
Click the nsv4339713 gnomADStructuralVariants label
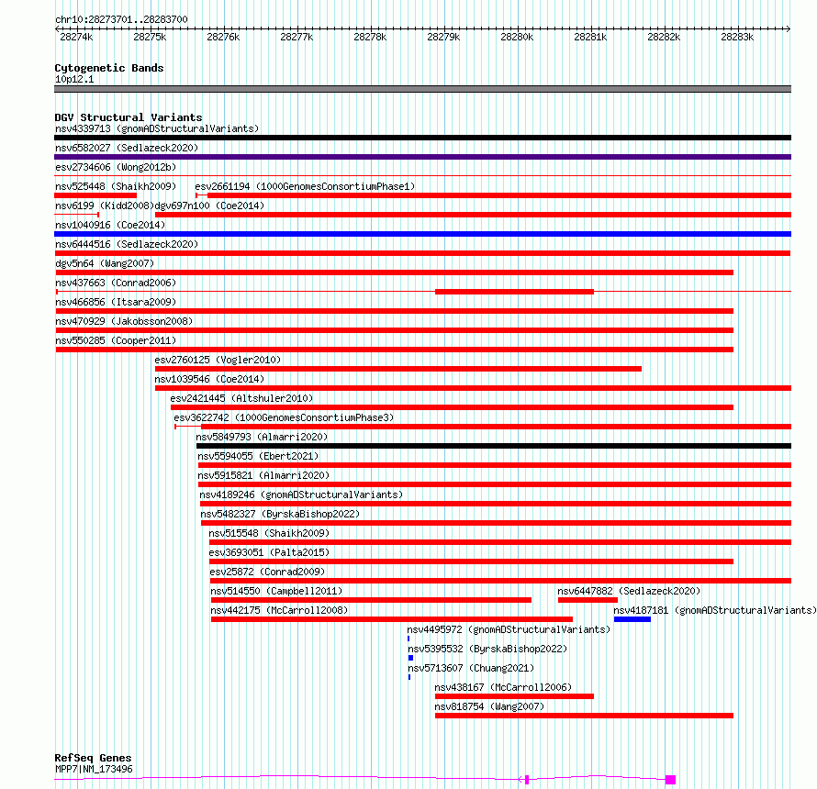pyautogui.click(x=157, y=128)
